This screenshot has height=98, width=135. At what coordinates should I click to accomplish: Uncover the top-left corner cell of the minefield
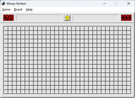(x=6, y=28)
